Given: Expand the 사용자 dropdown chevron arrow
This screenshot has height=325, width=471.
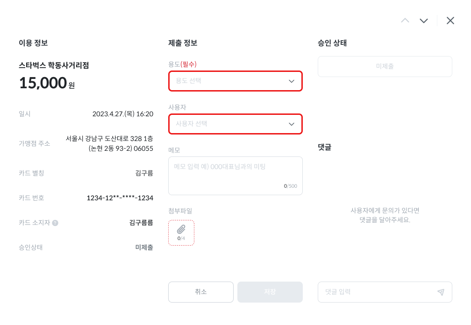Looking at the screenshot, I should pos(292,124).
